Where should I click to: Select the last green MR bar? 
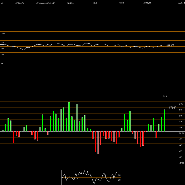(x=164, y=120)
